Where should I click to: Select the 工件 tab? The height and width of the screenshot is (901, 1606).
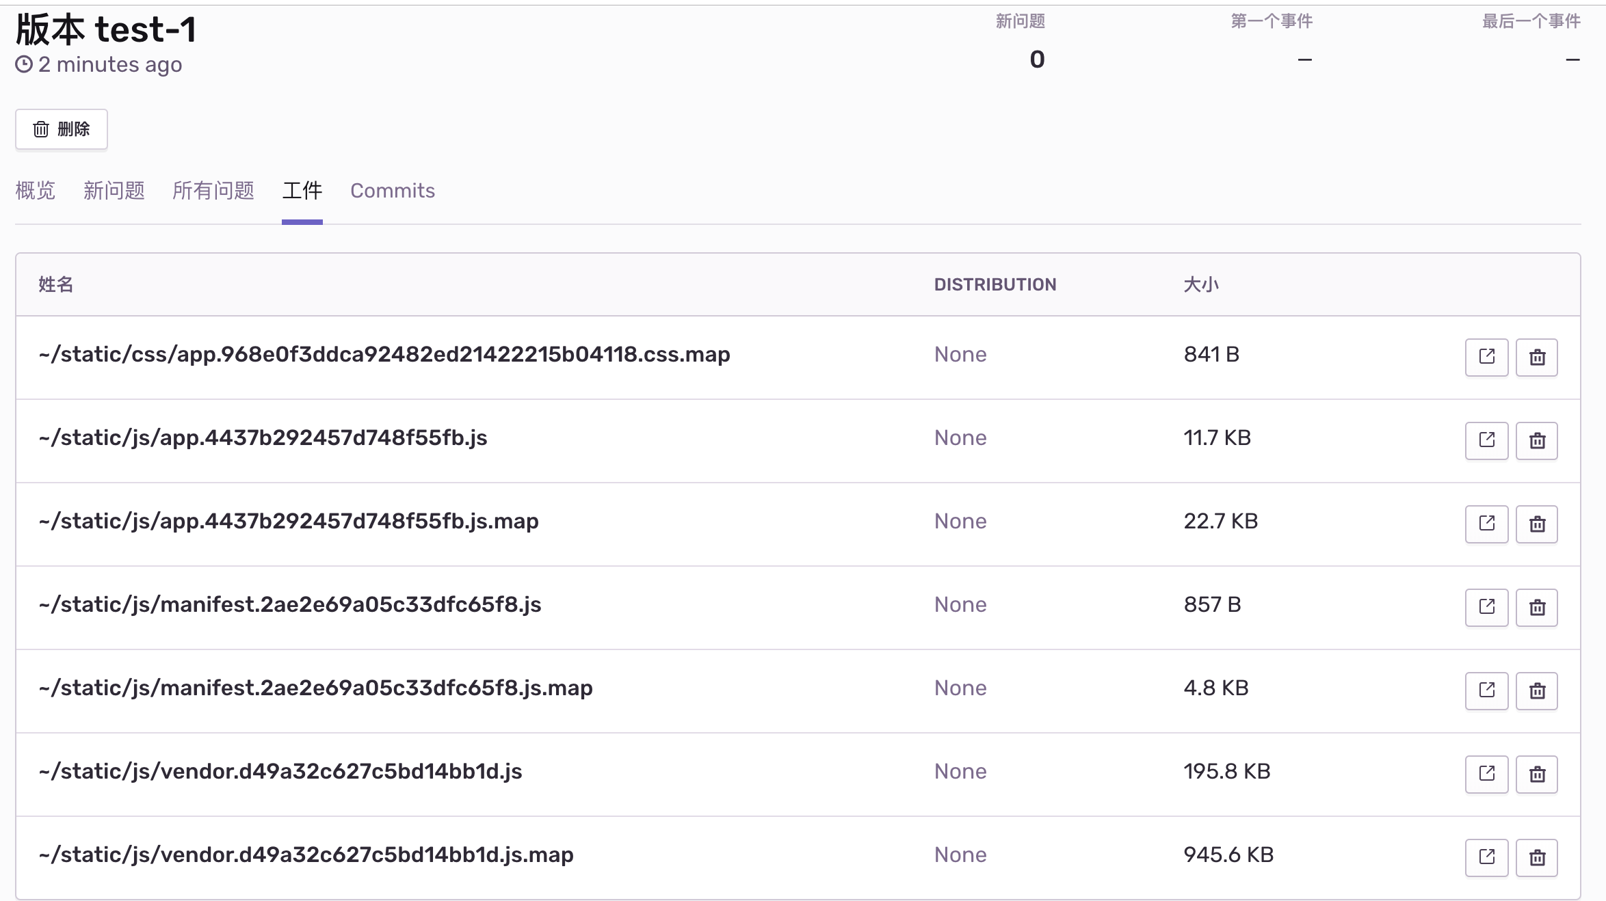point(302,191)
